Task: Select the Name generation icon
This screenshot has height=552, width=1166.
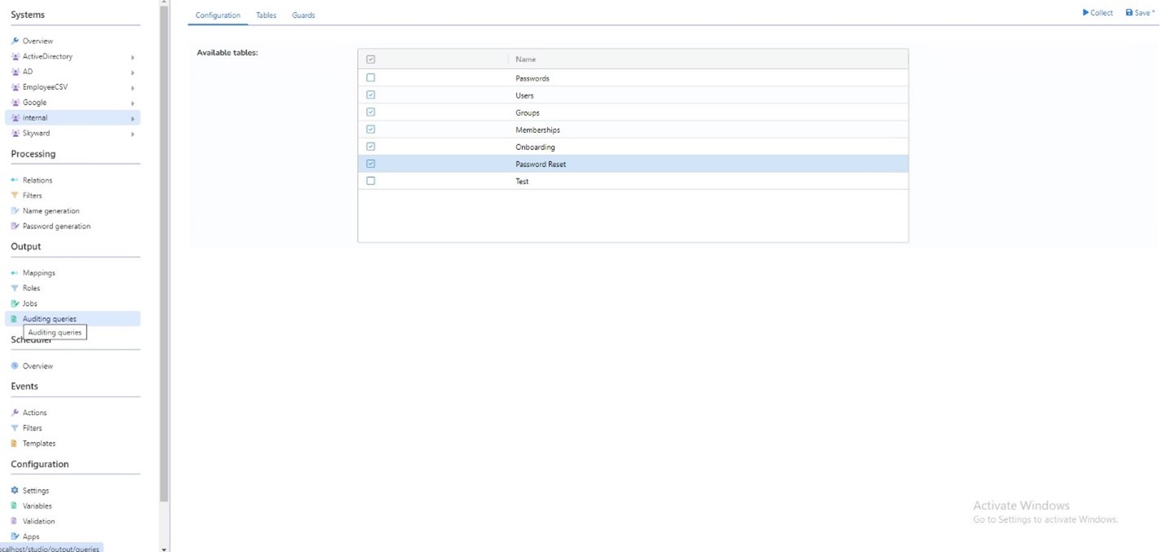Action: coord(14,210)
